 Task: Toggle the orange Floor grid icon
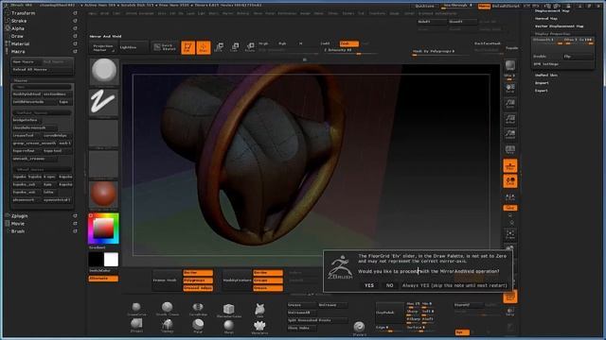click(510, 166)
